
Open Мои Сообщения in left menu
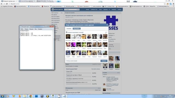pyautogui.click(x=55, y=22)
